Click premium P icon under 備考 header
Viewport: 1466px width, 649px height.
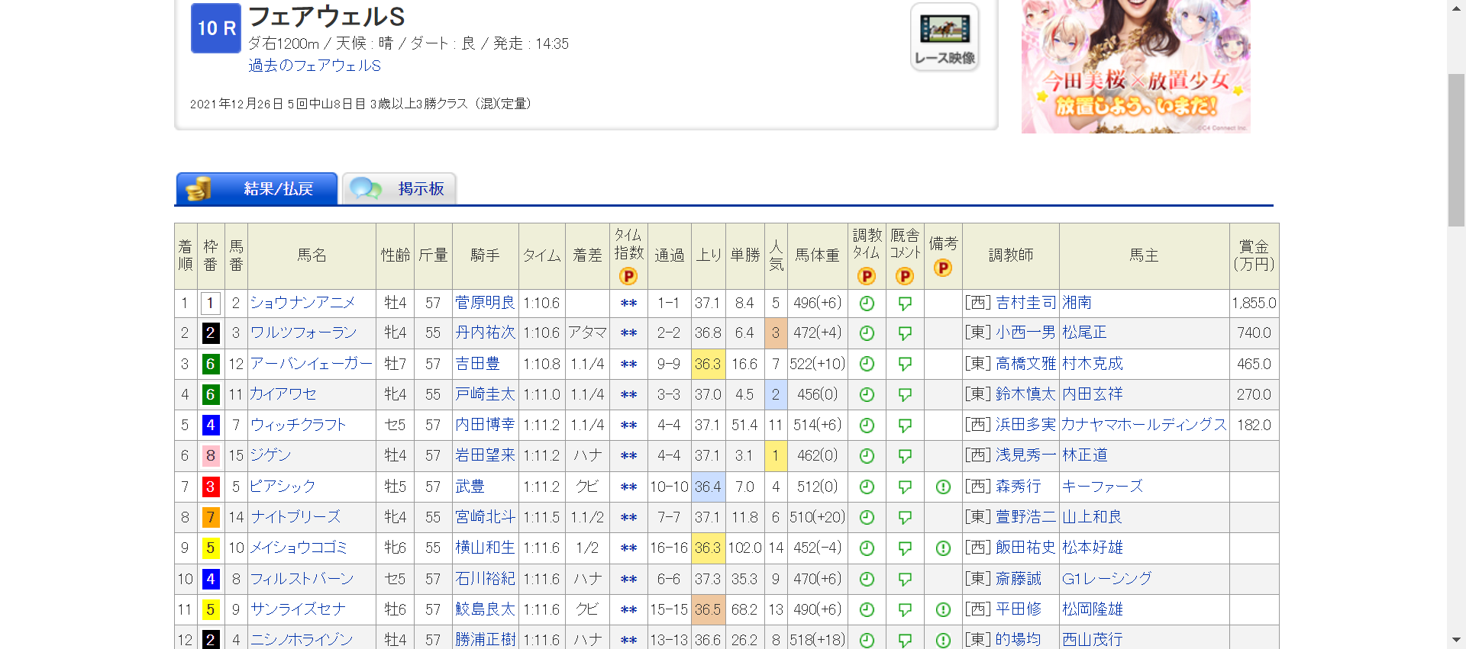[x=943, y=268]
